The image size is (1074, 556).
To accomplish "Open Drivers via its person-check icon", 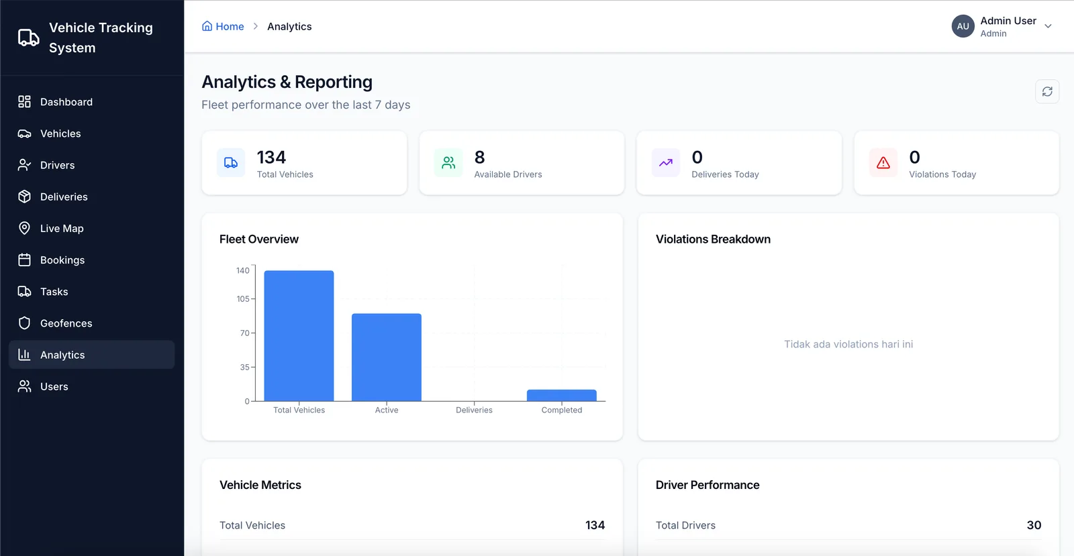I will [24, 165].
